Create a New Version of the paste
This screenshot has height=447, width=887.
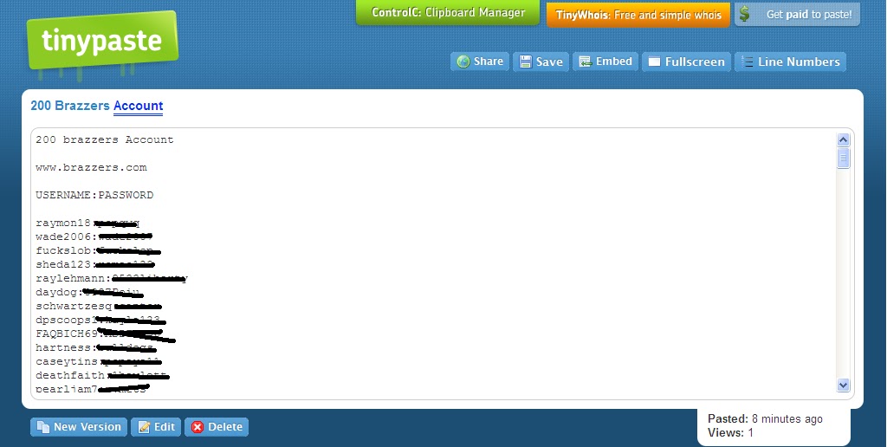pos(79,427)
